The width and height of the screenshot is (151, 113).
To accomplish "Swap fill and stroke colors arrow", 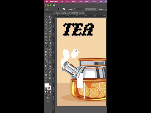I will [x=51, y=84].
